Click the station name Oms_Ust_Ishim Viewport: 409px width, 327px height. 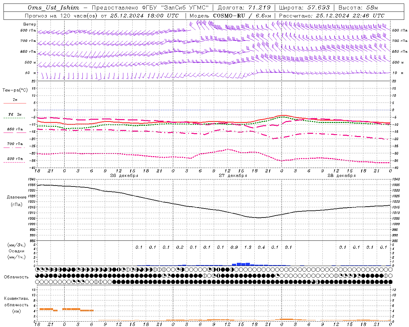[x=53, y=8]
